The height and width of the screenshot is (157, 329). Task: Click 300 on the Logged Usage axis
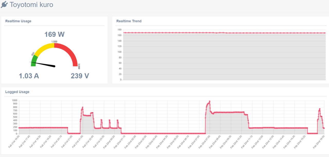coord(15,124)
